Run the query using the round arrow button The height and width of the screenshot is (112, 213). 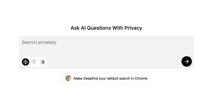coord(187,61)
